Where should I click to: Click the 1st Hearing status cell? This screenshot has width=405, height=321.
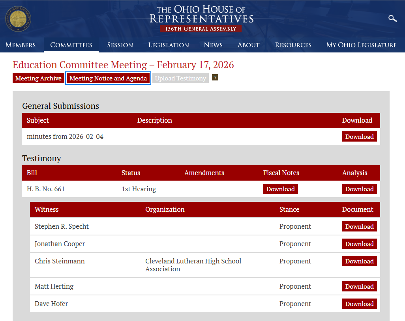(139, 189)
